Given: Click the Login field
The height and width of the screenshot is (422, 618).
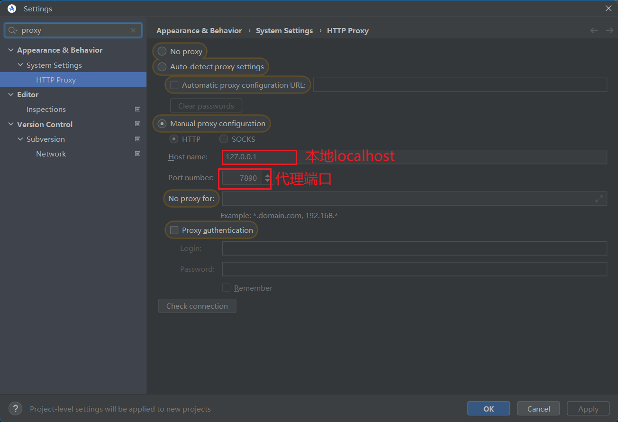Looking at the screenshot, I should click(415, 248).
